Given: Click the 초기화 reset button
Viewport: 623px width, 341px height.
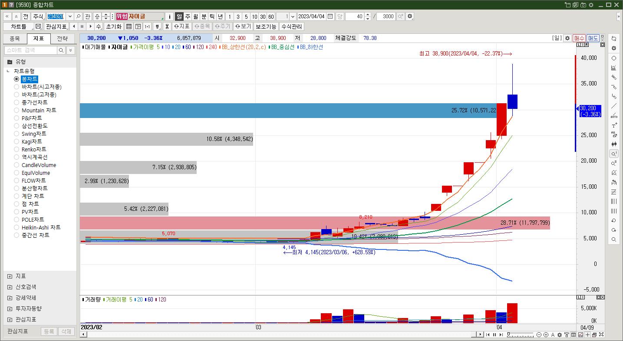Looking at the screenshot, I should pos(114,26).
